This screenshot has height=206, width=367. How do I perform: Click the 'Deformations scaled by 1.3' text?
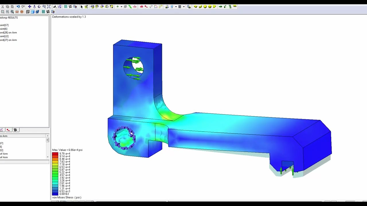[x=69, y=17]
